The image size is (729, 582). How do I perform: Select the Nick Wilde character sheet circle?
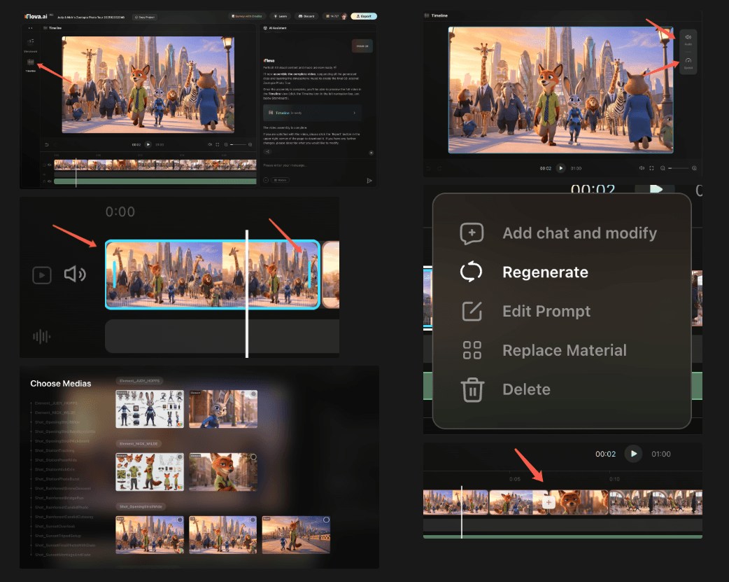click(180, 457)
